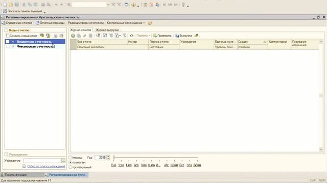327x183 pixels.
Task: Select the произвольный radio button
Action: pyautogui.click(x=71, y=167)
